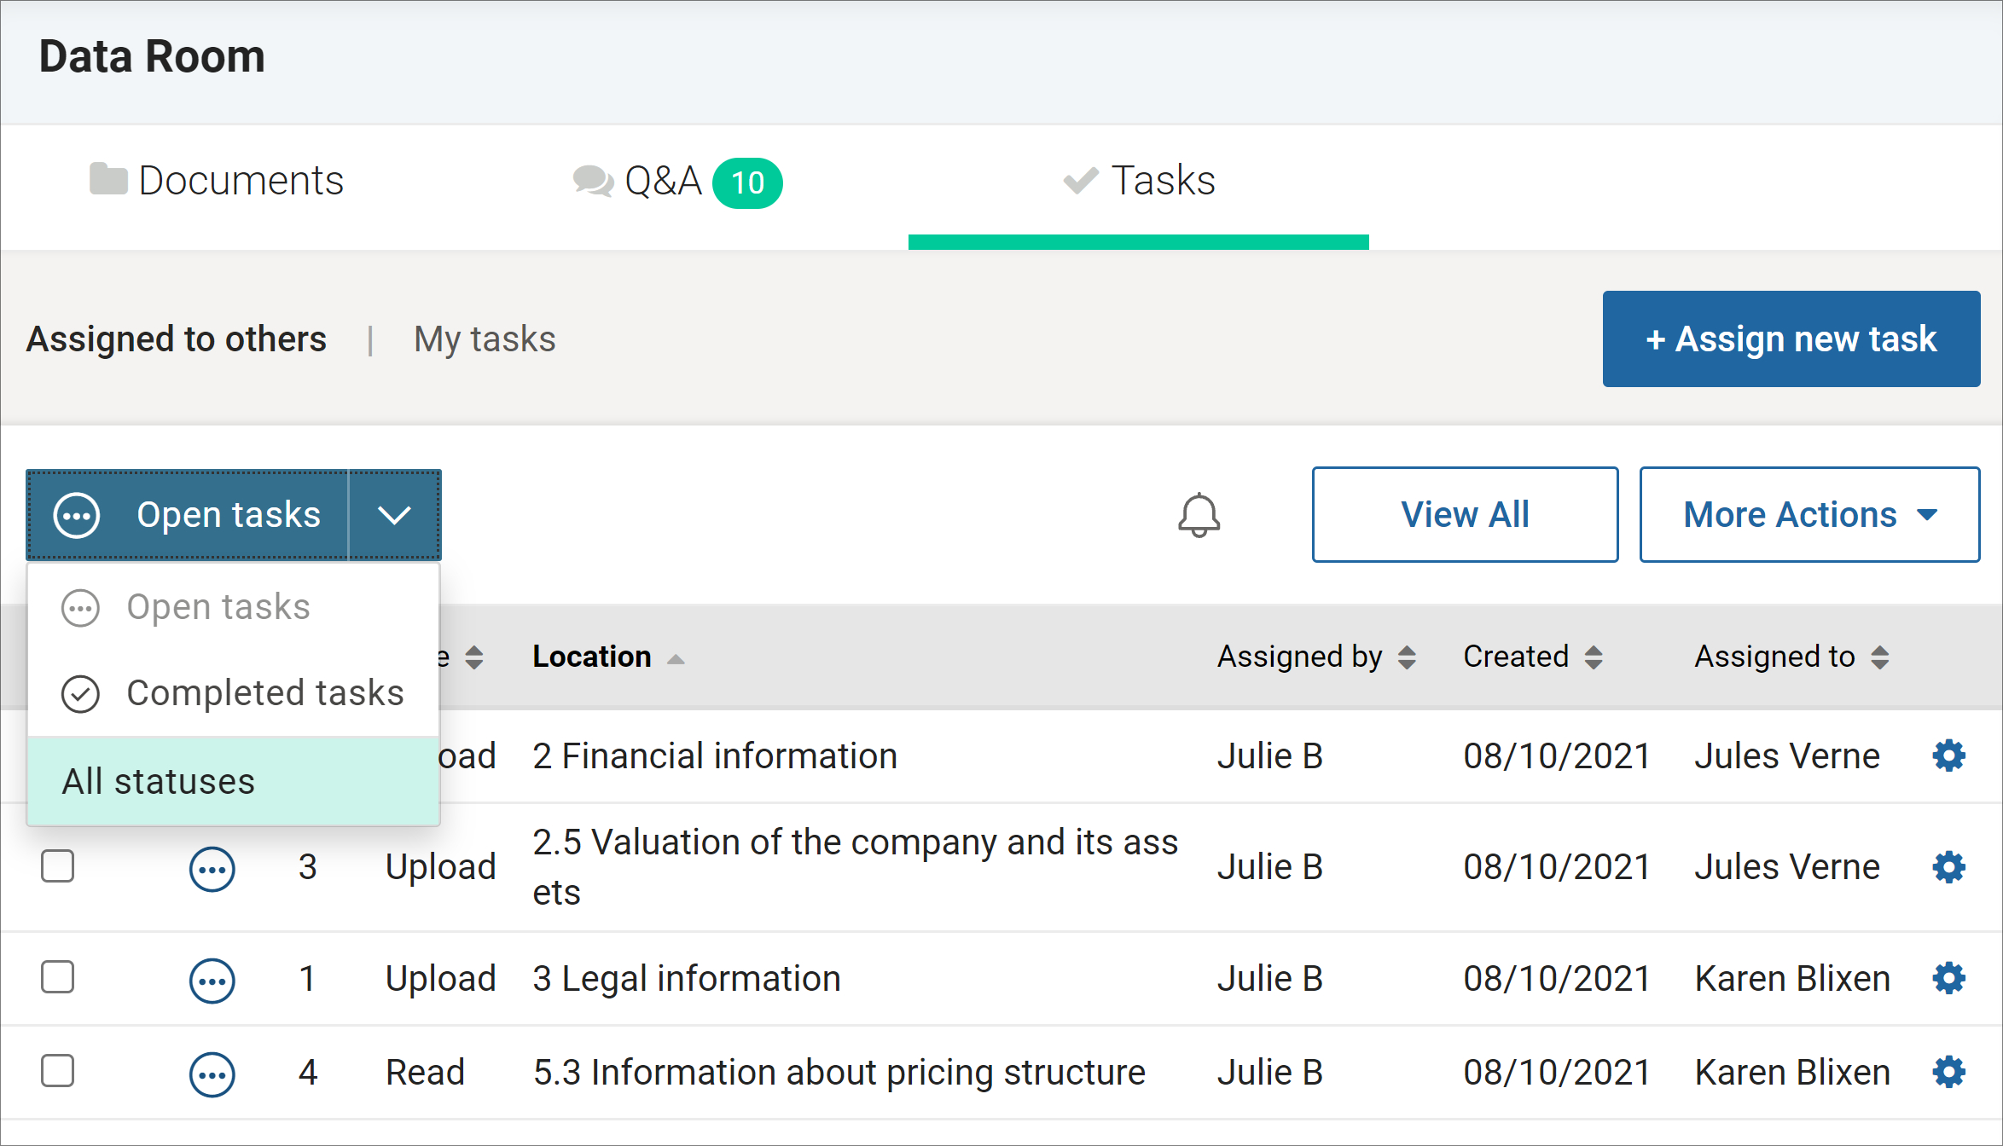This screenshot has height=1146, width=2003.
Task: Click sort arrows left of Location header
Action: coord(474,657)
